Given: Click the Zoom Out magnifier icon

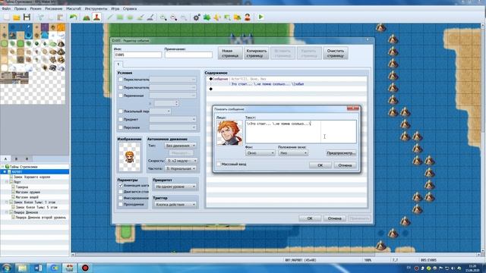Looking at the screenshot, I should click(173, 17).
